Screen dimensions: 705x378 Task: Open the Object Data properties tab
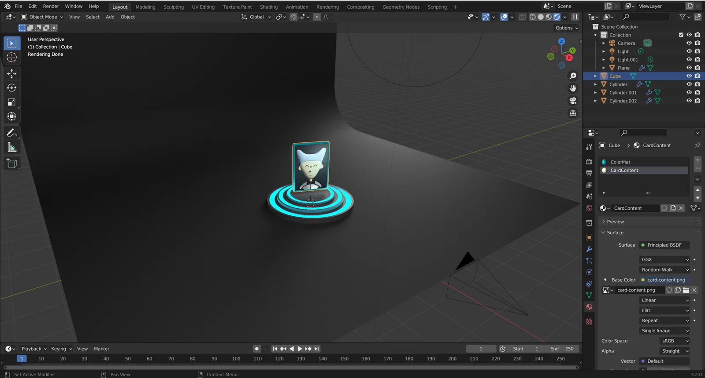pyautogui.click(x=589, y=295)
